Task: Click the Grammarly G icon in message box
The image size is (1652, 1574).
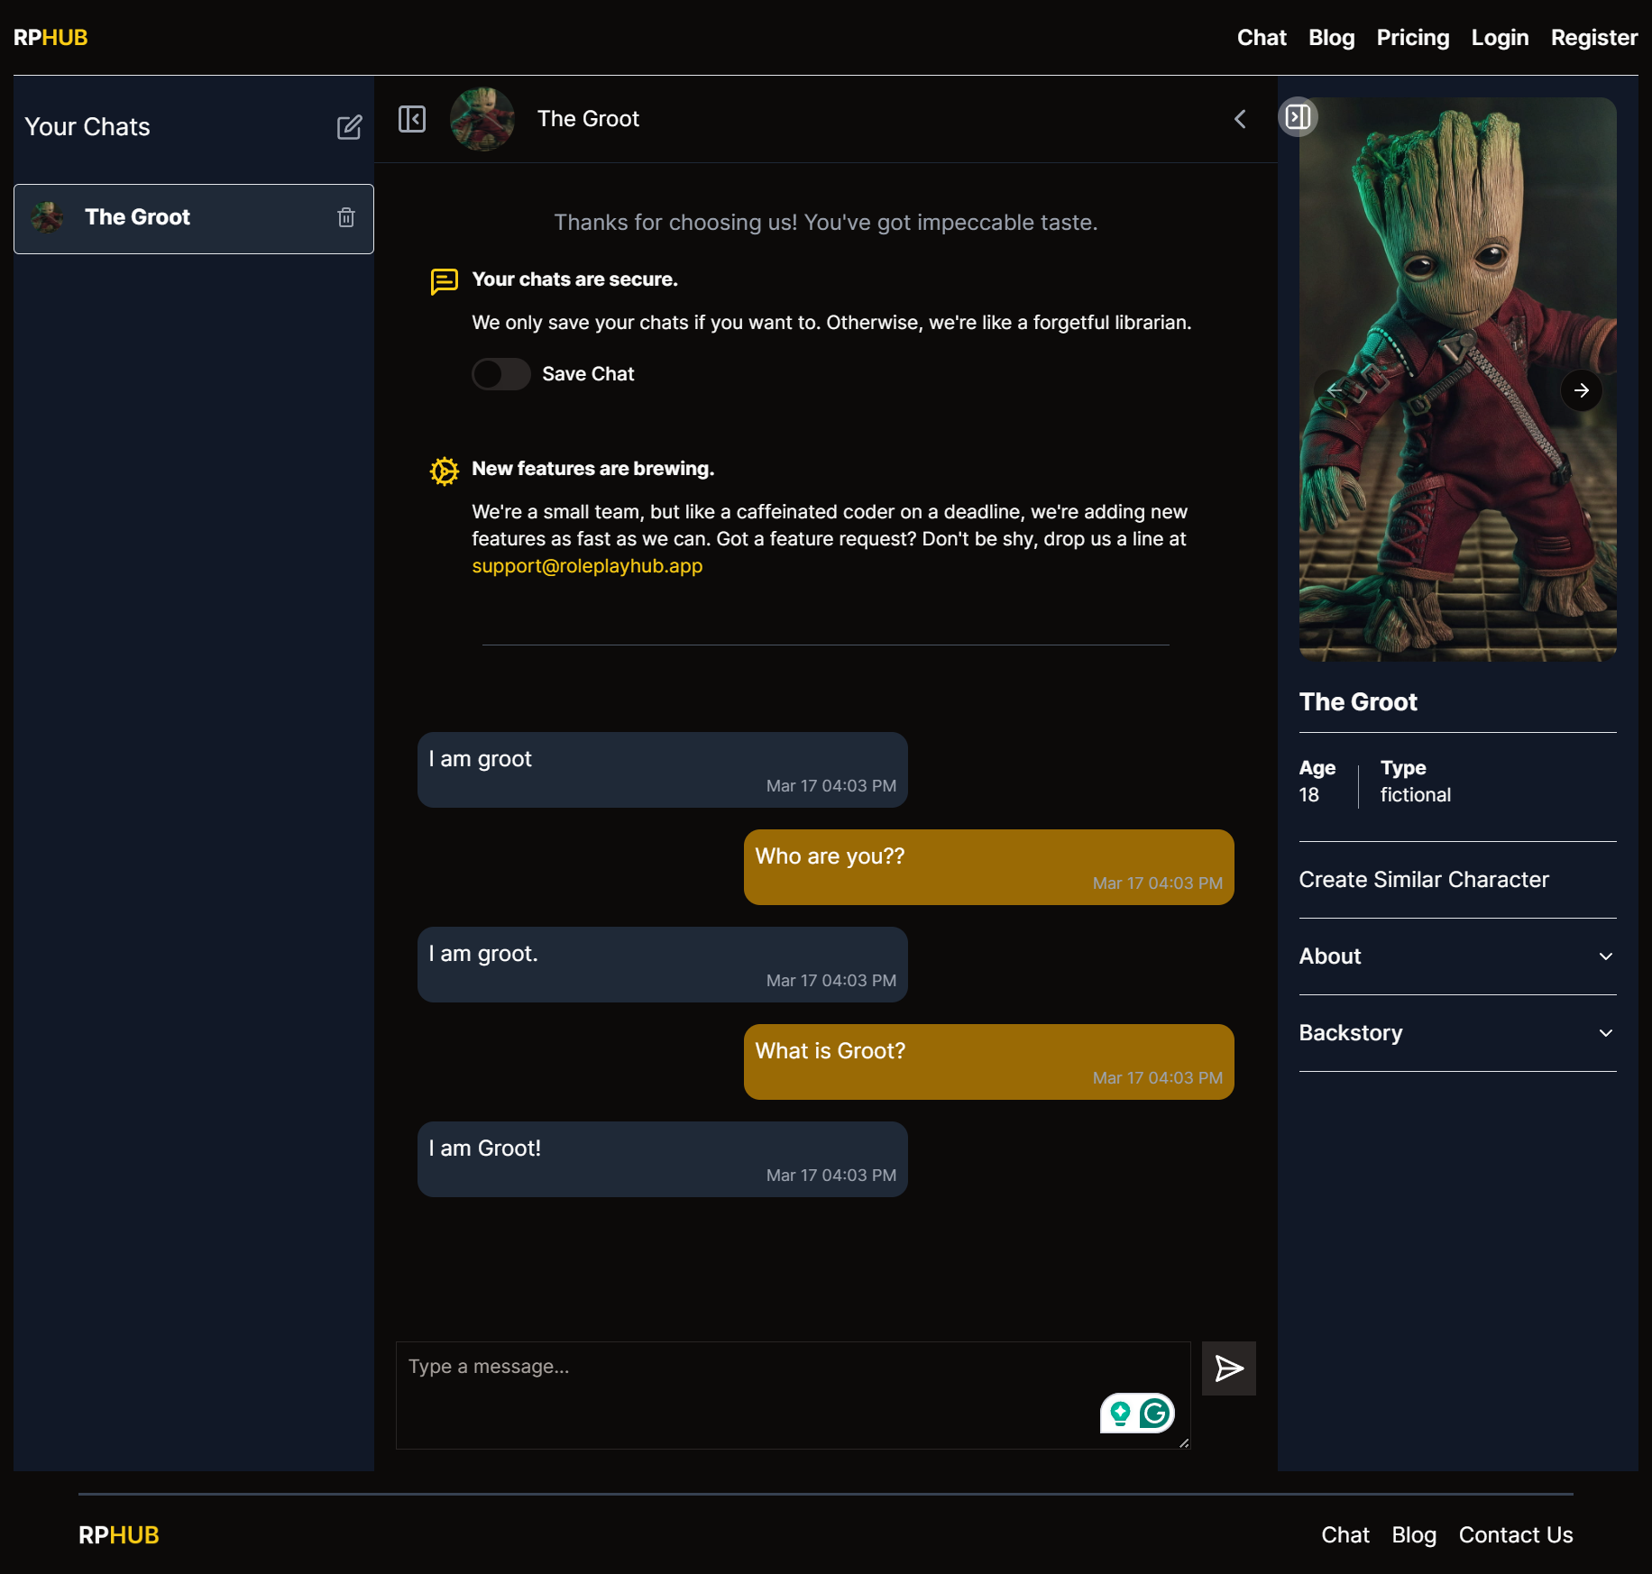Action: coord(1155,1414)
